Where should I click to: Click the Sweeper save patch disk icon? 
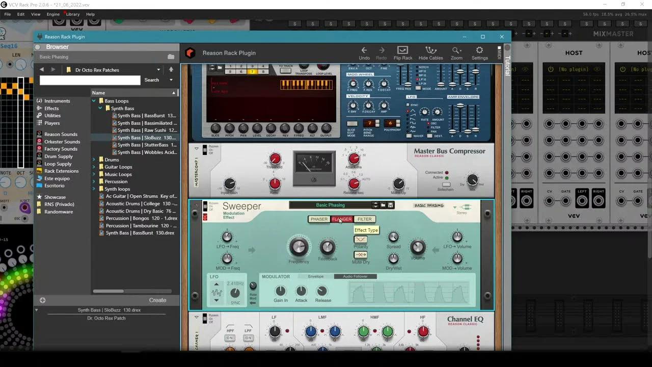click(391, 205)
